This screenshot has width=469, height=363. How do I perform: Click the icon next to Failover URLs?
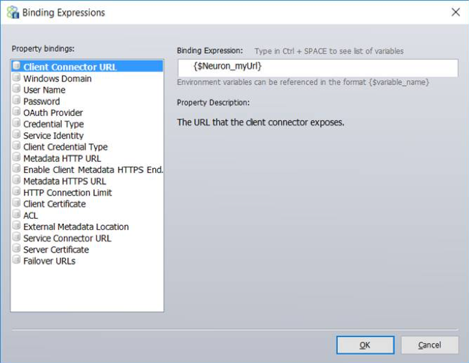coord(16,259)
